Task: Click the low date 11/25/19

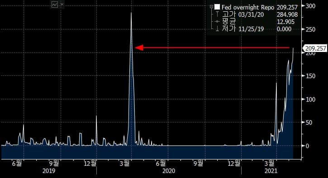Action: (x=251, y=29)
